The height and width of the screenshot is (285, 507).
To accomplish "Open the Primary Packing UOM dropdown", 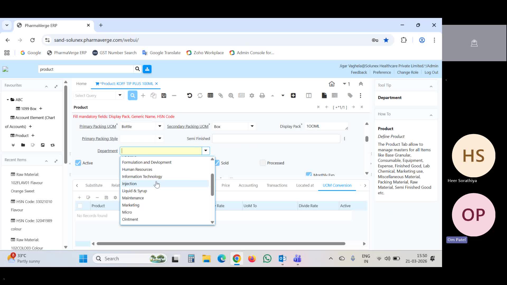I will coord(159,126).
